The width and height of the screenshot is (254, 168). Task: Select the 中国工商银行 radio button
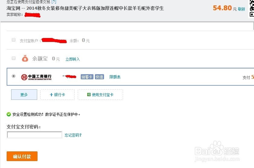coord(14,76)
